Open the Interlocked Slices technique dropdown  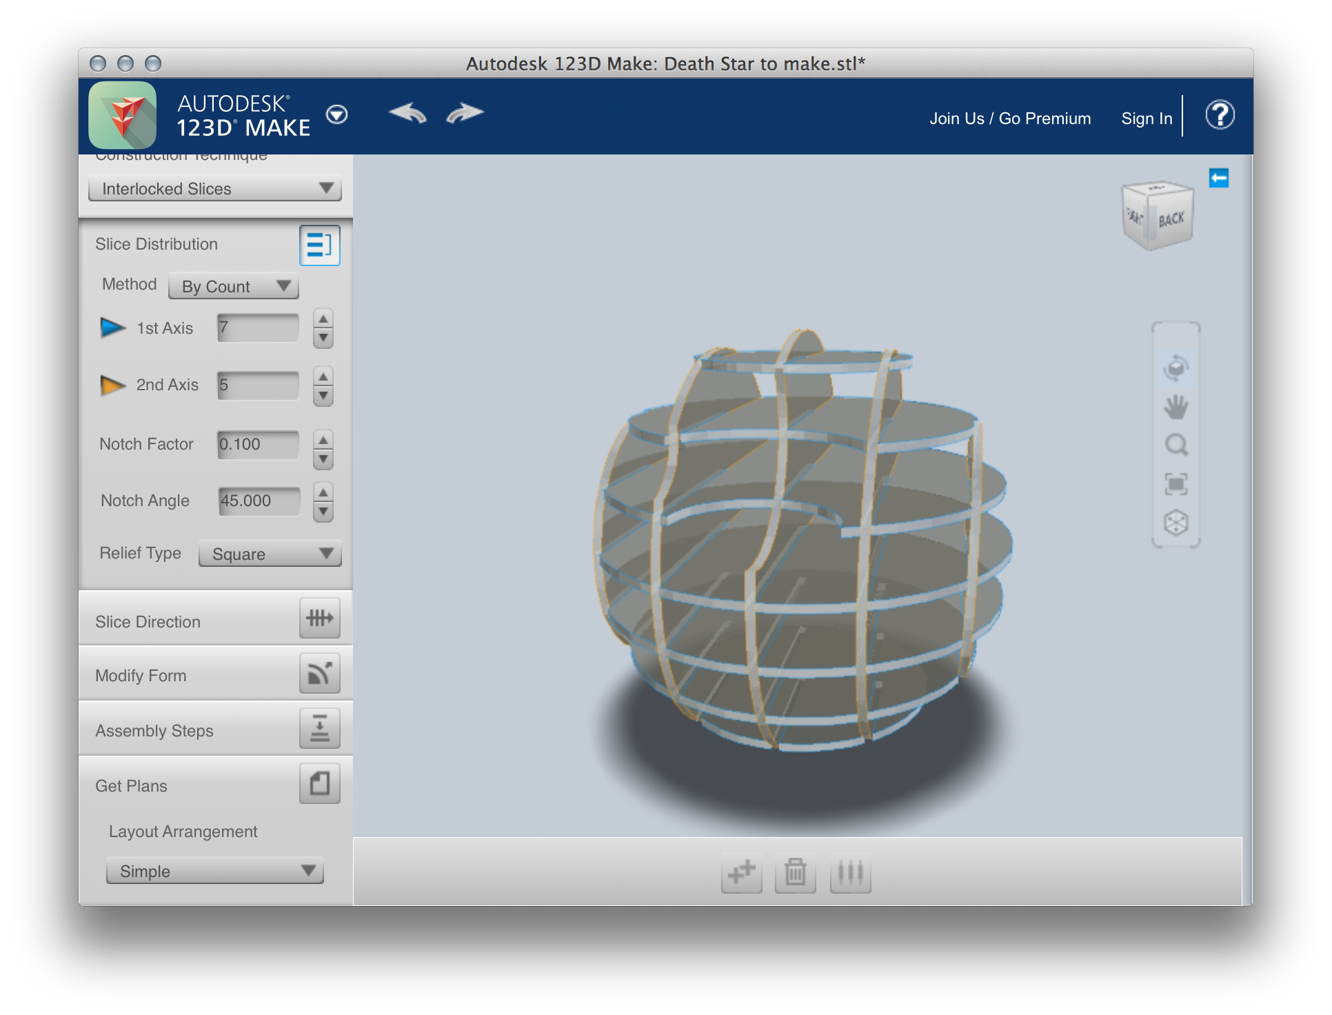(x=215, y=188)
